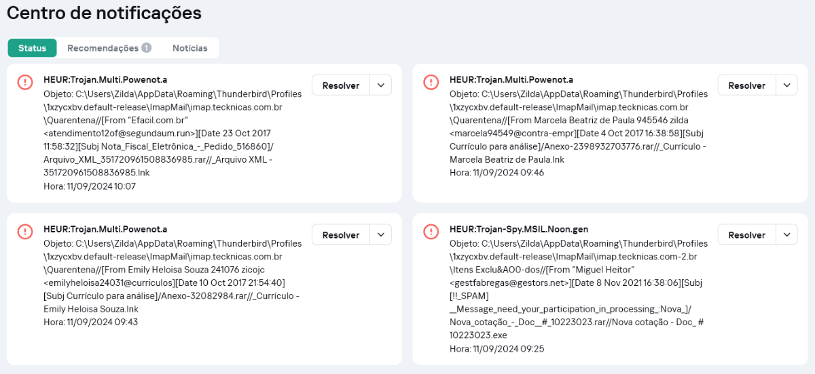Switch to the Status tab
Image resolution: width=815 pixels, height=374 pixels.
point(33,48)
